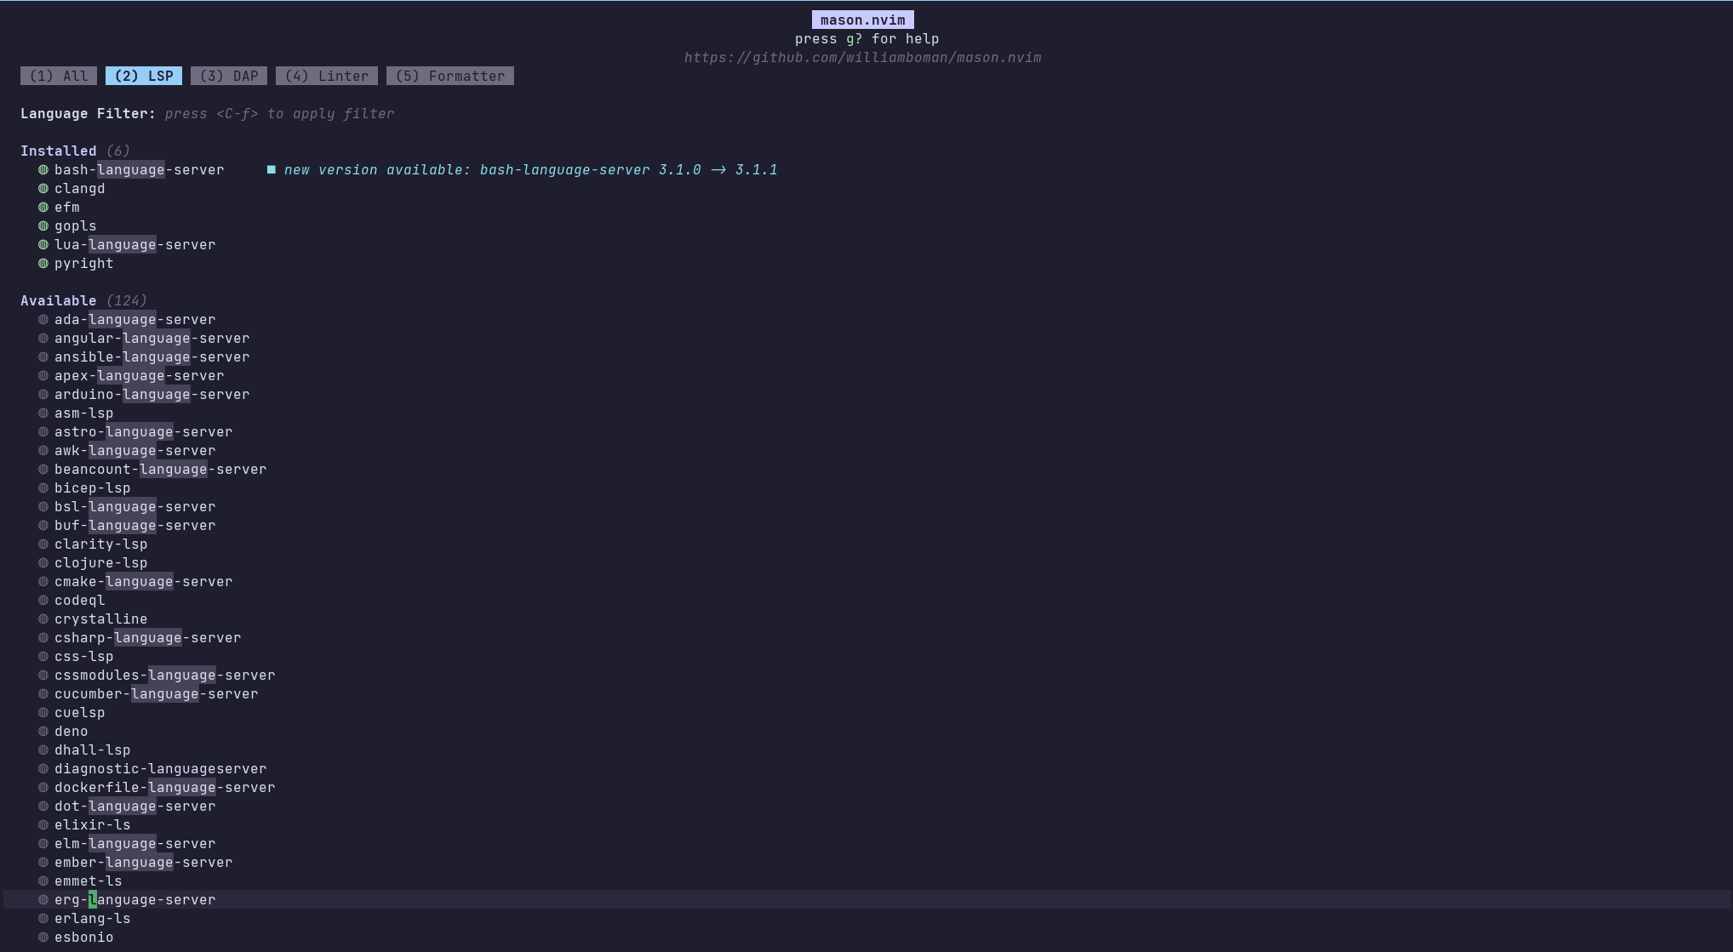Select esbonio in the server list
This screenshot has width=1733, height=952.
[x=83, y=937]
